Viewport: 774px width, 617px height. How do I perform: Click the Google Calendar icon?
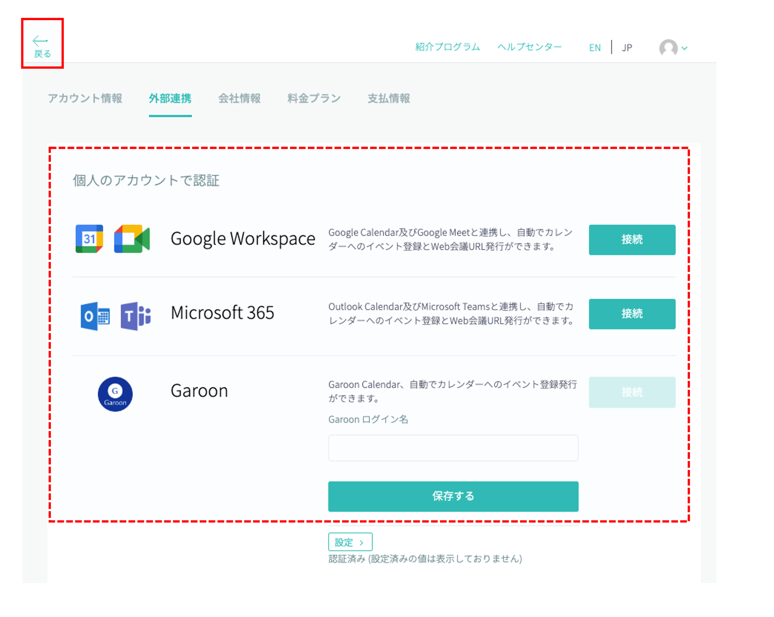[x=89, y=239]
